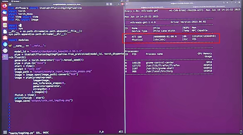Click the 'pipe.to("musa")' line

click(x=30, y=63)
